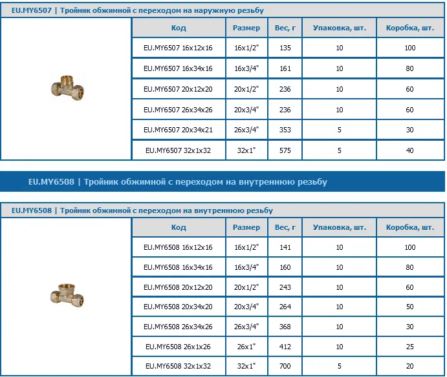The width and height of the screenshot is (447, 377).
Task: Click pack quantity 5 in EU.MY6507 32x1x32 row
Action: click(339, 150)
